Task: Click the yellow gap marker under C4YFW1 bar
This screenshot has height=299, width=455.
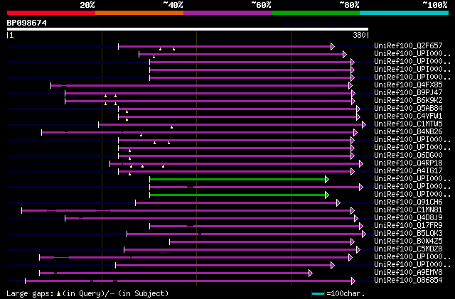Action: 127,119
